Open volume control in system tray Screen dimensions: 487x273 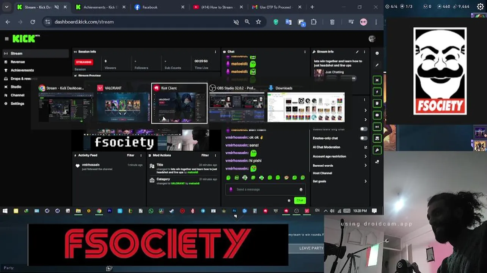click(x=332, y=211)
